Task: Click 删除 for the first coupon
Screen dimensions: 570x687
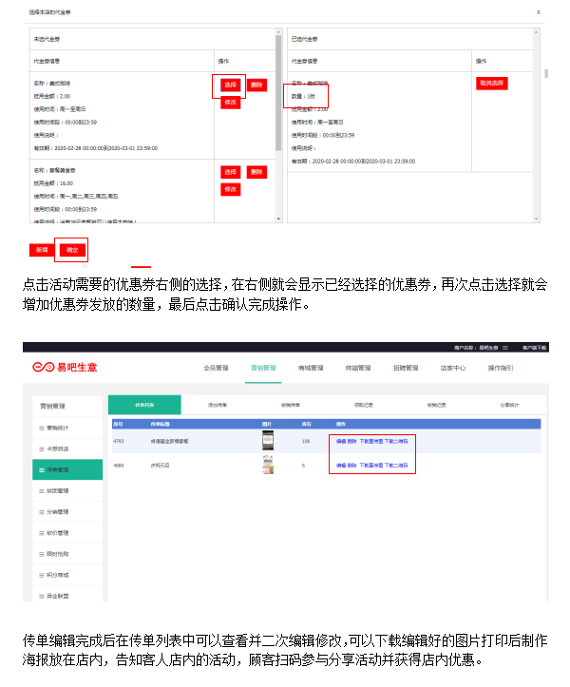Action: [x=256, y=85]
